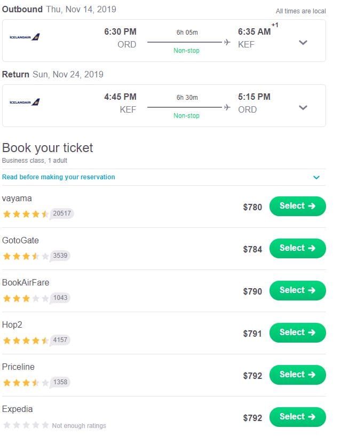The height and width of the screenshot is (436, 341).
Task: Click the Hop2 star rating
Action: point(26,340)
